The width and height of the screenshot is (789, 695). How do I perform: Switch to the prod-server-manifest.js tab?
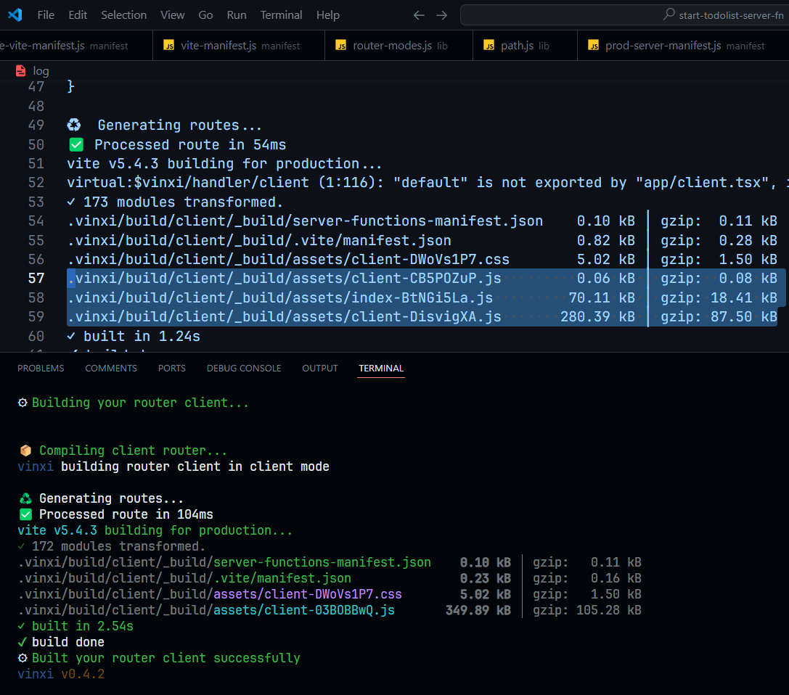click(683, 45)
